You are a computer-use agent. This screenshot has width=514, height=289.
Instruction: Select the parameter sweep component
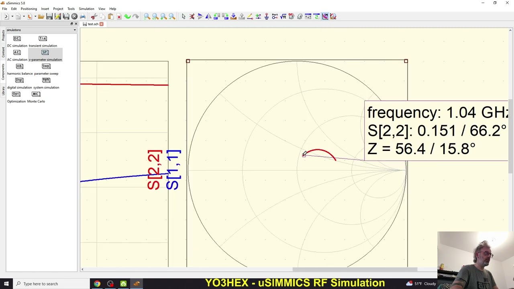click(x=46, y=69)
